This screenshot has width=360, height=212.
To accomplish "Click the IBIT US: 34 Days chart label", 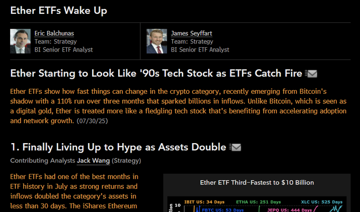I will 204,202.
